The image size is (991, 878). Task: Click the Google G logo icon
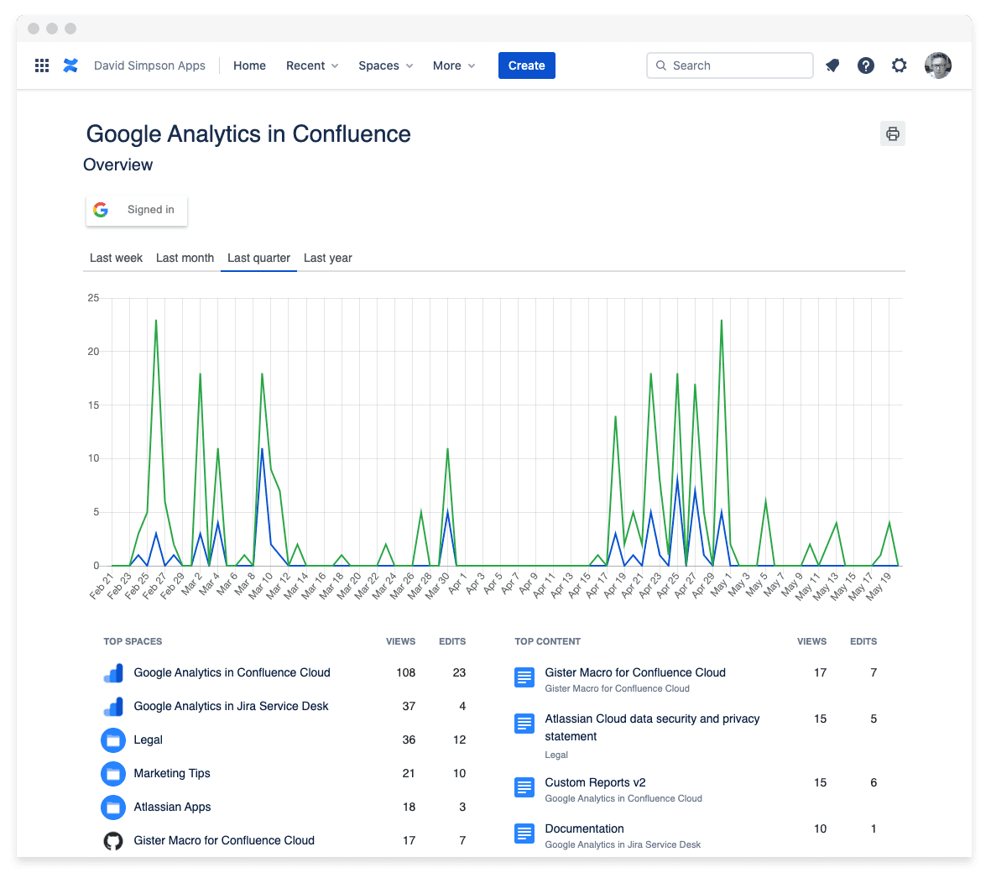coord(101,210)
